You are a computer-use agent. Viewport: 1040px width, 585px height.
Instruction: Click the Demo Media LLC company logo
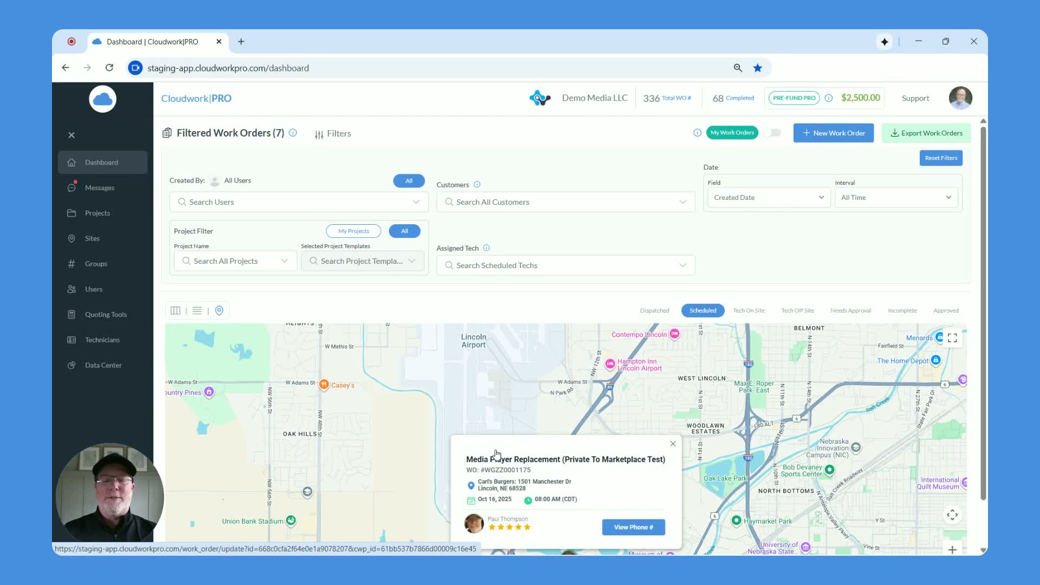click(540, 98)
